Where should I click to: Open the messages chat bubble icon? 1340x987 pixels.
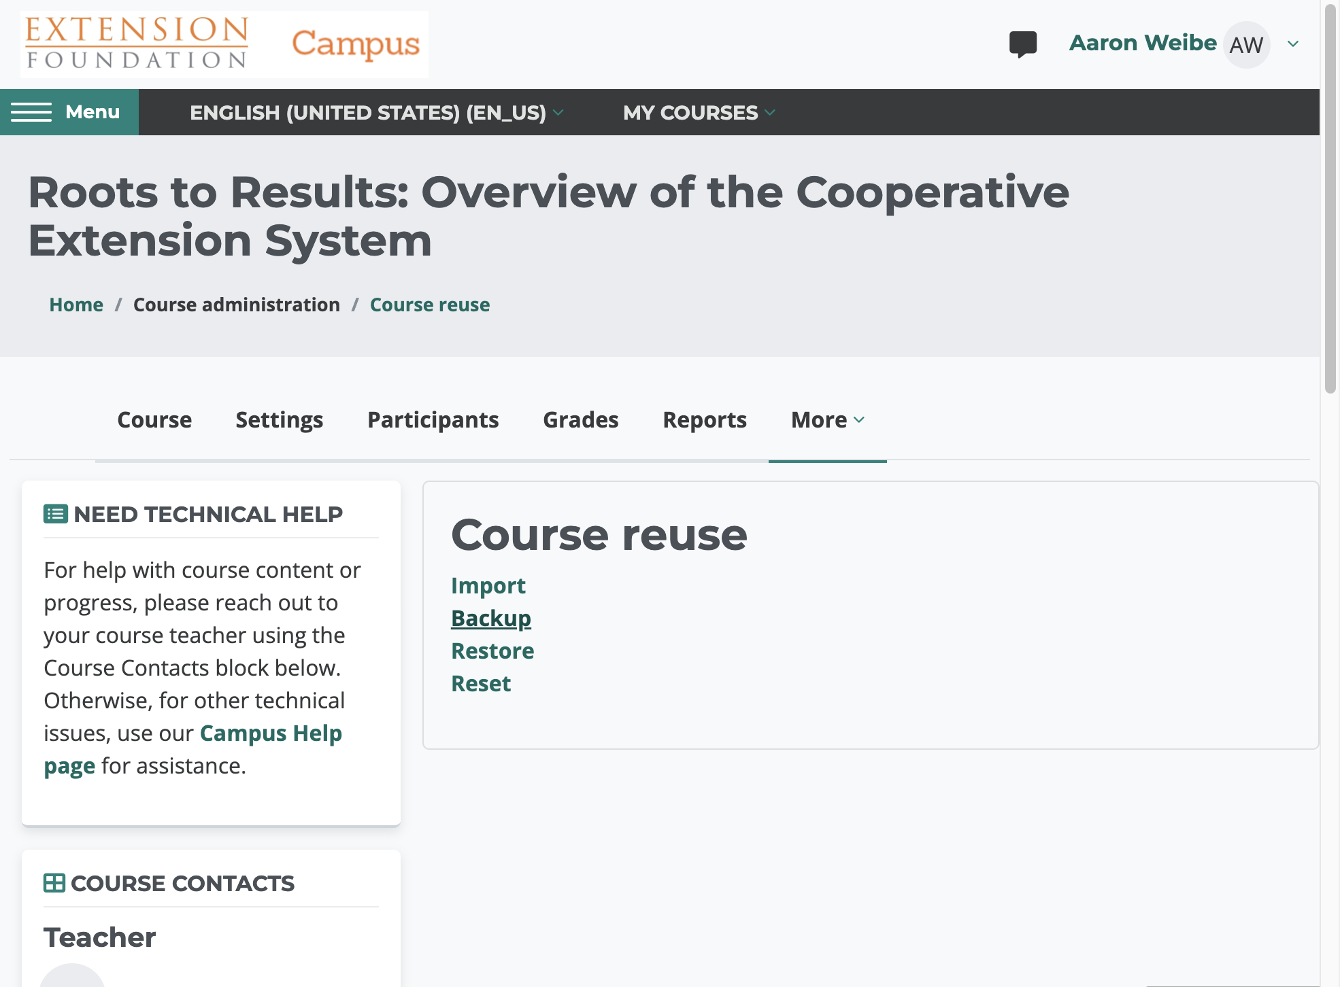click(x=1022, y=44)
